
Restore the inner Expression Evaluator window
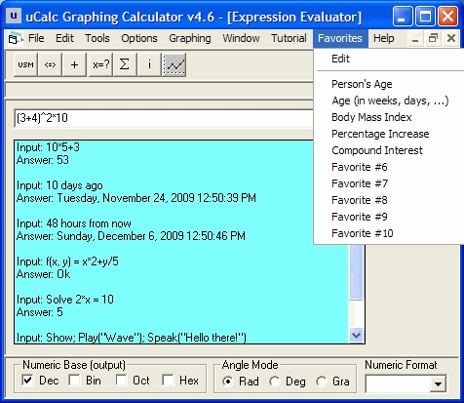pyautogui.click(x=433, y=39)
